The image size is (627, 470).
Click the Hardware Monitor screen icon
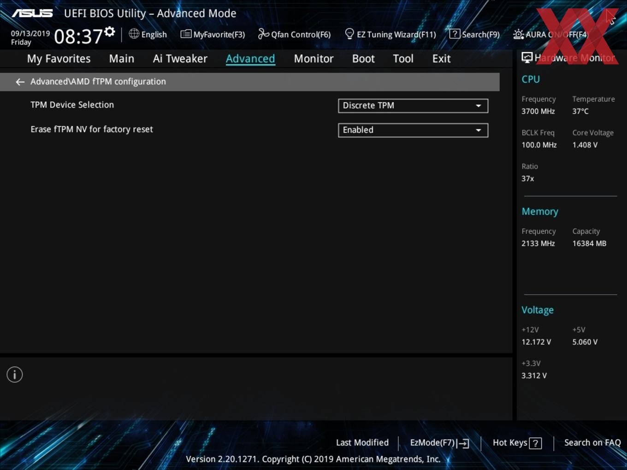[x=527, y=57]
